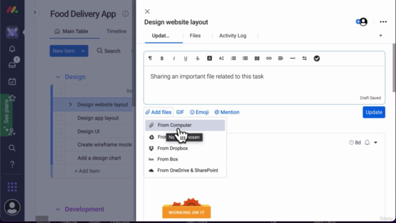
Task: Insert a hyperlink in the update
Action: coord(269,58)
